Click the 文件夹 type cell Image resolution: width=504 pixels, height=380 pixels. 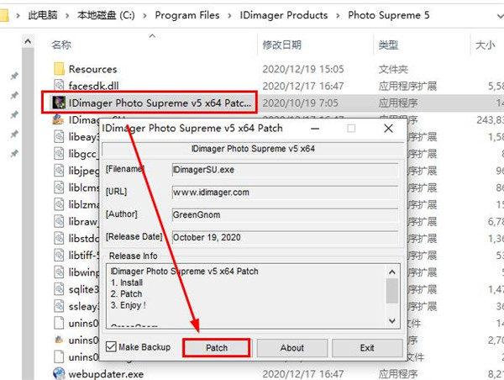pos(393,69)
